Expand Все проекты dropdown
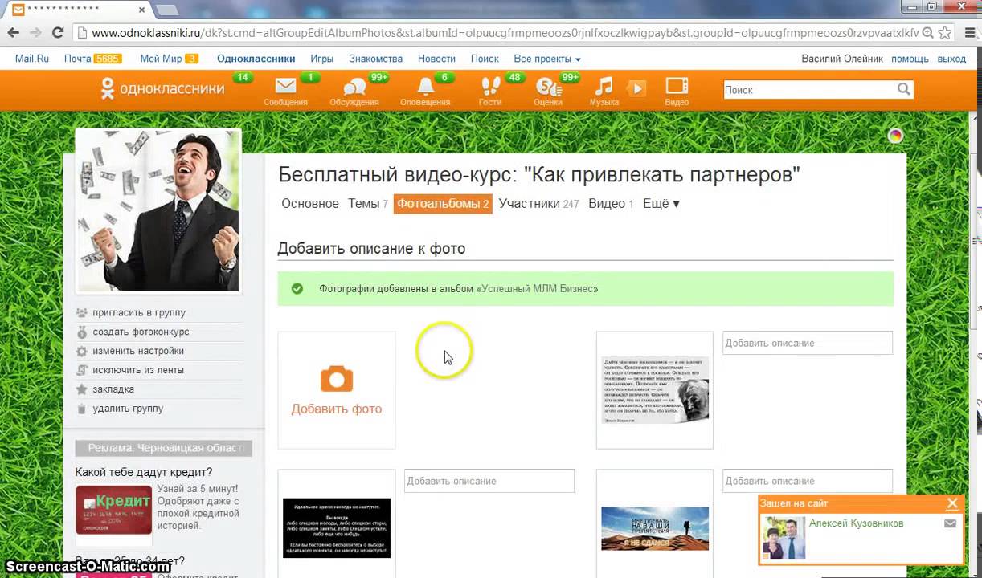 tap(547, 59)
